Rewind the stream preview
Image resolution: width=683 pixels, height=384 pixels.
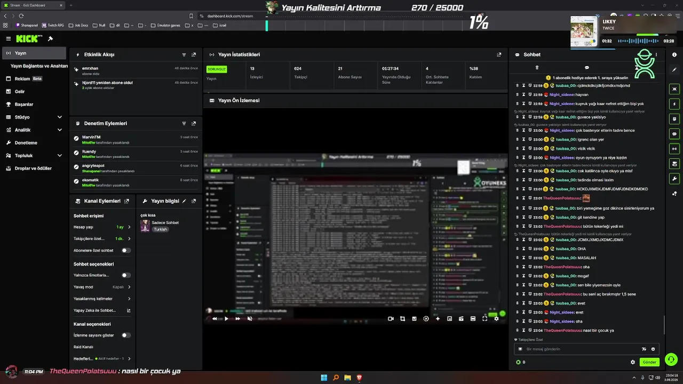tap(215, 318)
